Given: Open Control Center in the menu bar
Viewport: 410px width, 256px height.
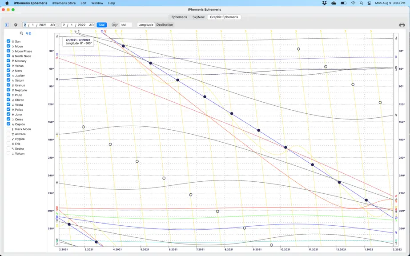Looking at the screenshot, I should tap(369, 3).
